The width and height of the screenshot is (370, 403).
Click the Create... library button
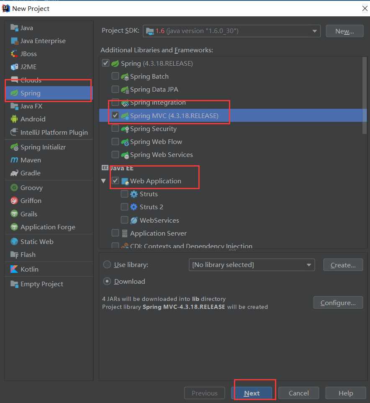pyautogui.click(x=343, y=265)
